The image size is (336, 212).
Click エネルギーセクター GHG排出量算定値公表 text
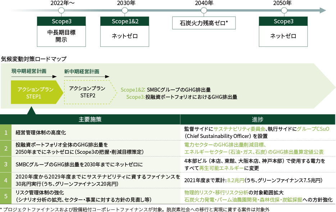click(254, 152)
